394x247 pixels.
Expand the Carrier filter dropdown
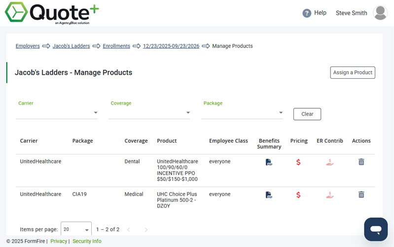[57, 113]
